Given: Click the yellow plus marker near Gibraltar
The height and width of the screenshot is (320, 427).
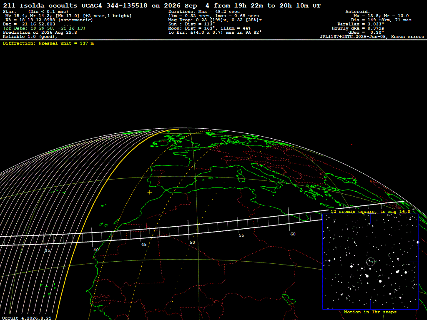Looking at the screenshot, I should point(150,192).
